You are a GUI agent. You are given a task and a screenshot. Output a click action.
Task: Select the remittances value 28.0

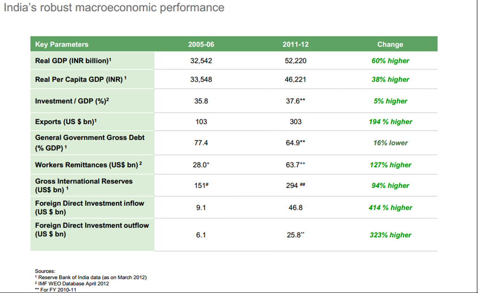pyautogui.click(x=201, y=165)
